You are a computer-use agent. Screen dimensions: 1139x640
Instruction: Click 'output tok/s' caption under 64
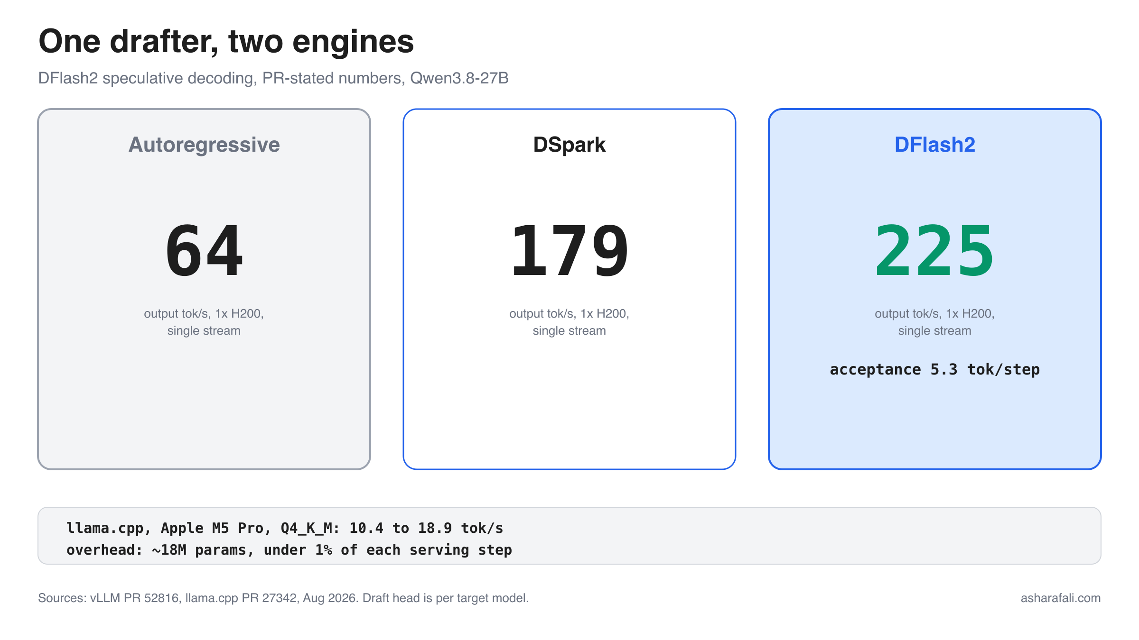pyautogui.click(x=204, y=322)
